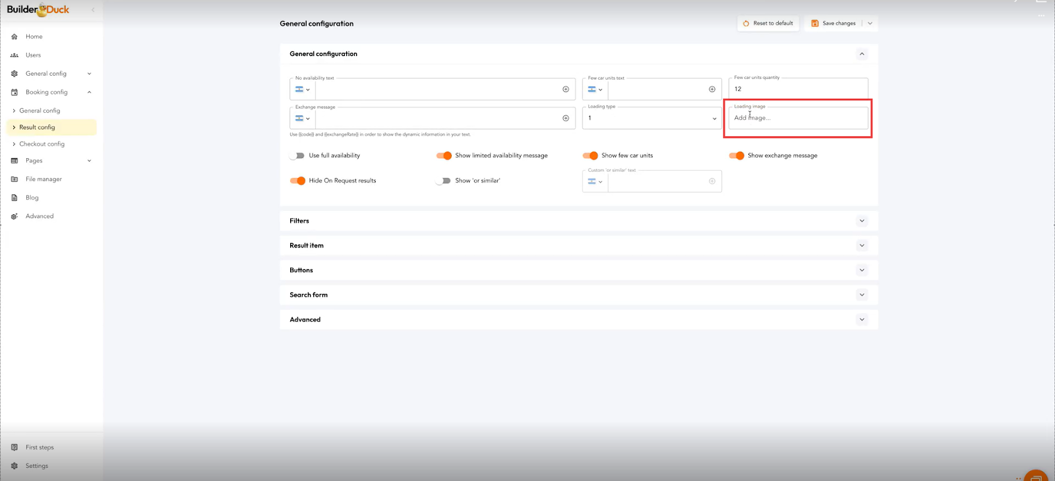Screen dimensions: 1055x481
Task: Open the Loading type dropdown
Action: 651,119
